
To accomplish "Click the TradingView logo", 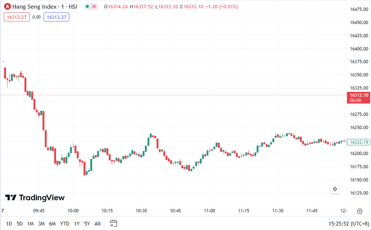I will click(x=35, y=198).
